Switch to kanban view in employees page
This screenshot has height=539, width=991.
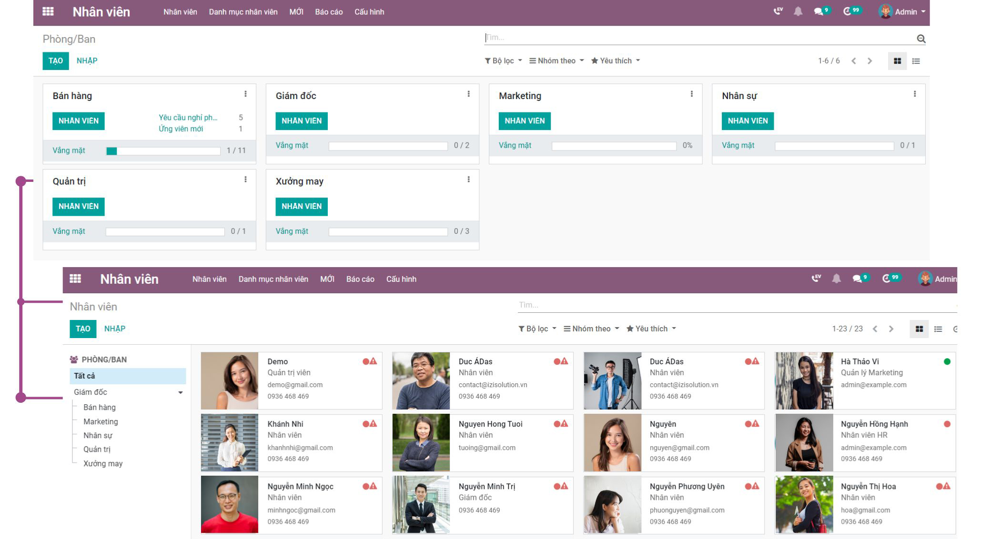tap(919, 329)
